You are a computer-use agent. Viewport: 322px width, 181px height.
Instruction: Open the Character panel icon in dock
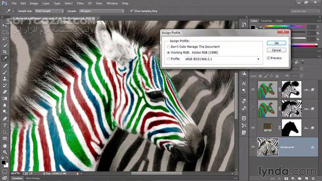(x=244, y=84)
